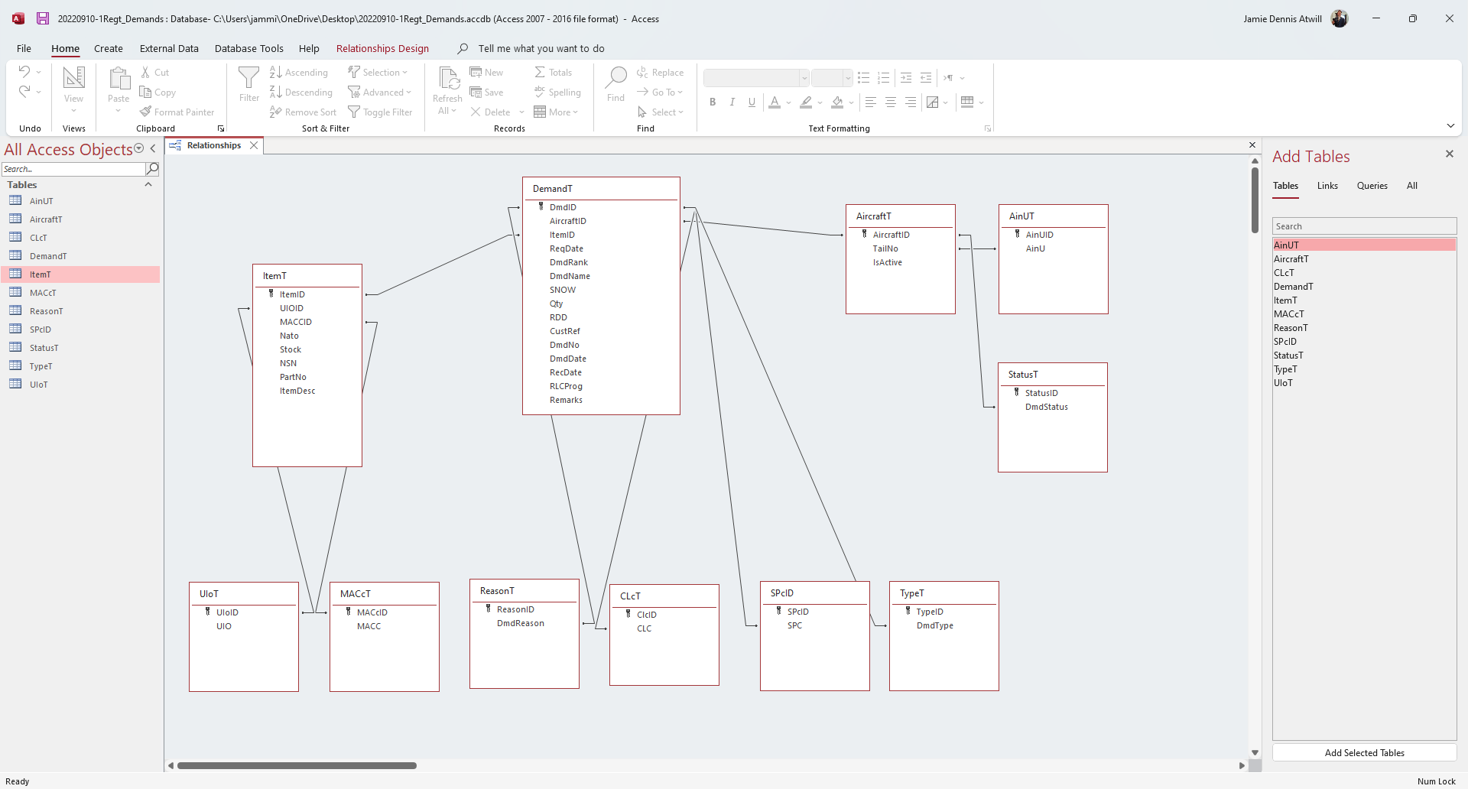Close the Relationships document tab
The height and width of the screenshot is (789, 1468).
pyautogui.click(x=254, y=145)
